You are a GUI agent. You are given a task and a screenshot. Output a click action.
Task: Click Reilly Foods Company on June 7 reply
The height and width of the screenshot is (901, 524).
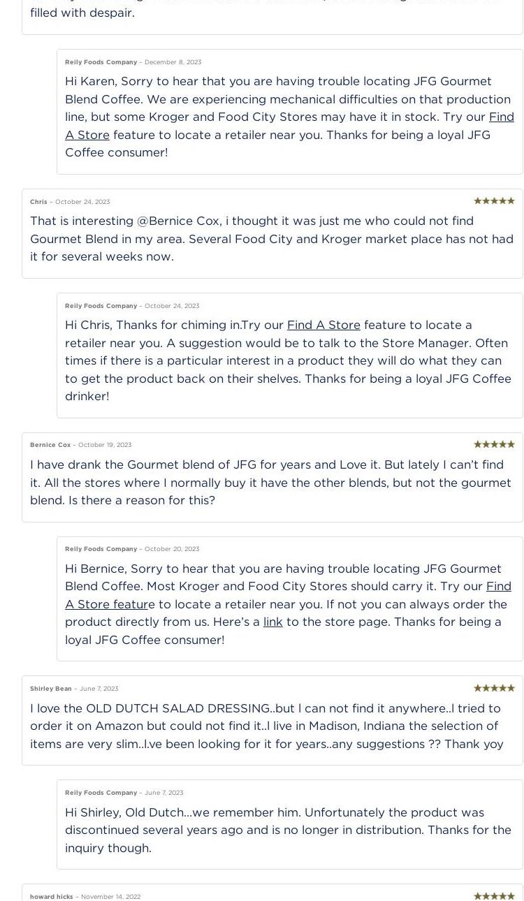pyautogui.click(x=101, y=793)
